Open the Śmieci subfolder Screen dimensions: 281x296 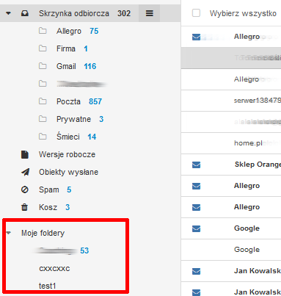coord(68,137)
